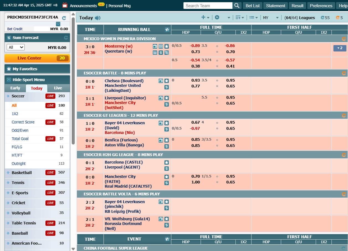Click the Running Ball header favorites star
Image resolution: width=348 pixels, height=251 pixels.
167,30
